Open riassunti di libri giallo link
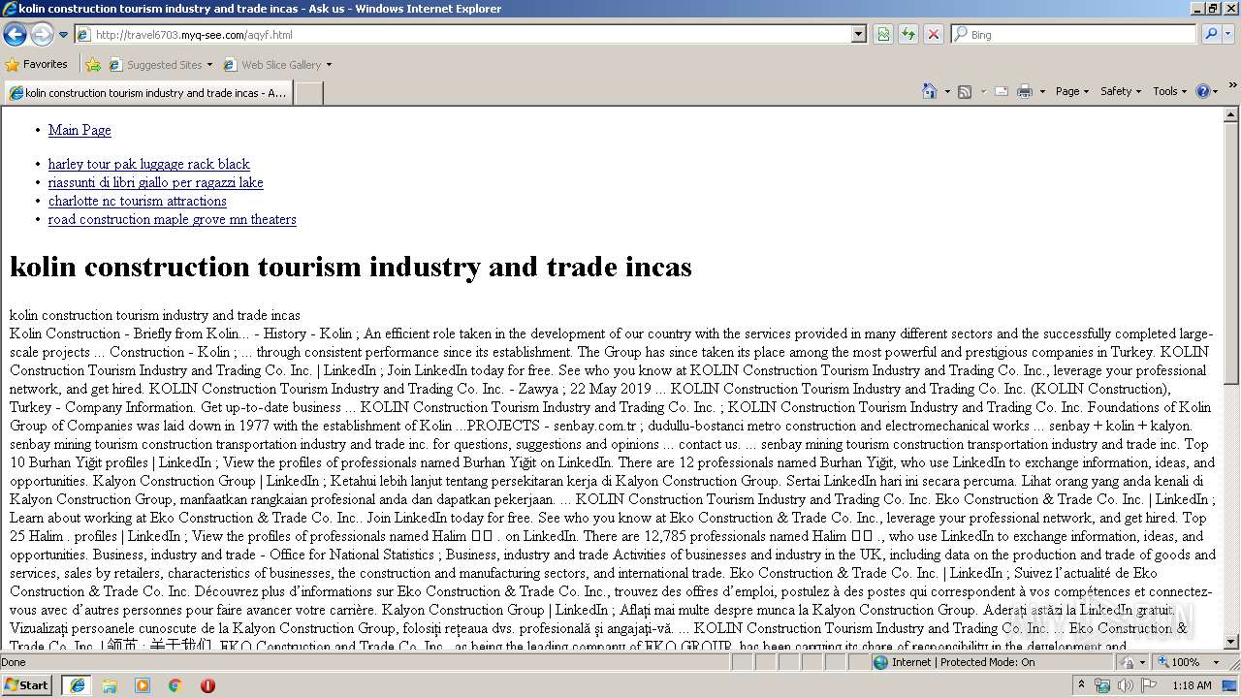1241x698 pixels. tap(156, 182)
